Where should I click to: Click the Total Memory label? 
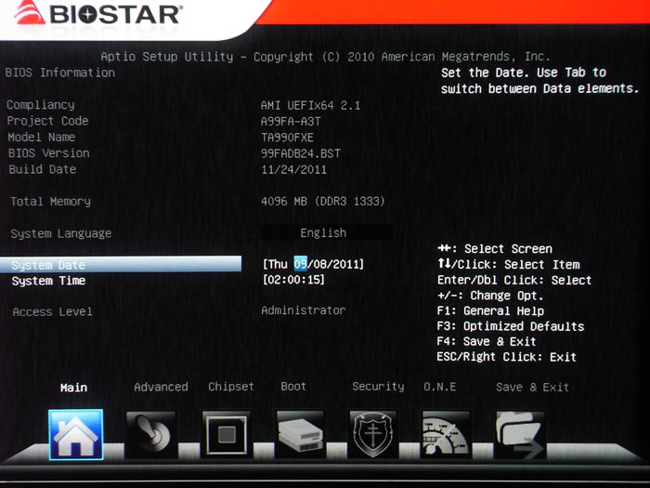pyautogui.click(x=50, y=202)
